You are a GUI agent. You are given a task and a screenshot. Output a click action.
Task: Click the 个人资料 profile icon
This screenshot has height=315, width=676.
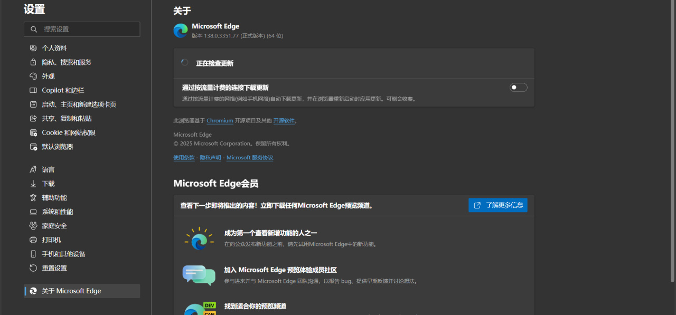[x=33, y=48]
